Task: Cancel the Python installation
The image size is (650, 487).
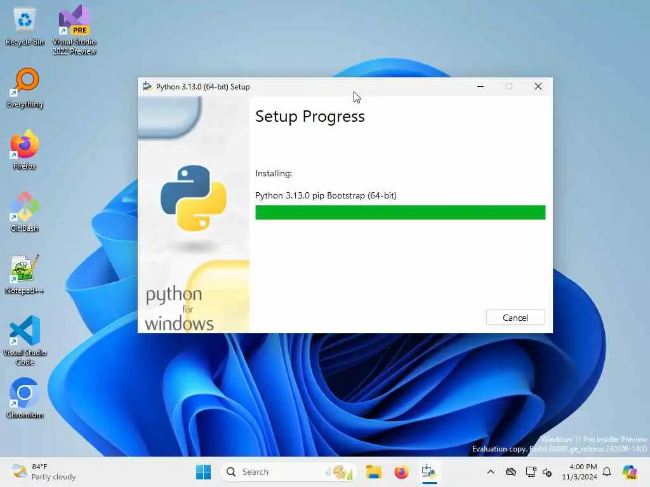Action: pyautogui.click(x=515, y=318)
